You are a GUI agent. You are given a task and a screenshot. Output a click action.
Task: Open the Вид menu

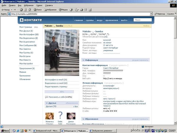20,5
